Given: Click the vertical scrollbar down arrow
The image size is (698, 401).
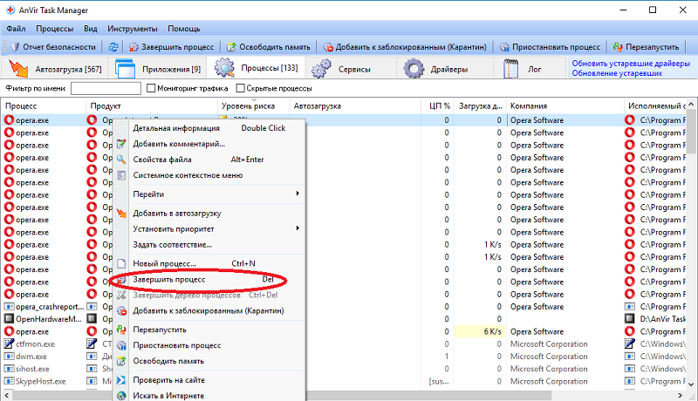Looking at the screenshot, I should 691,384.
